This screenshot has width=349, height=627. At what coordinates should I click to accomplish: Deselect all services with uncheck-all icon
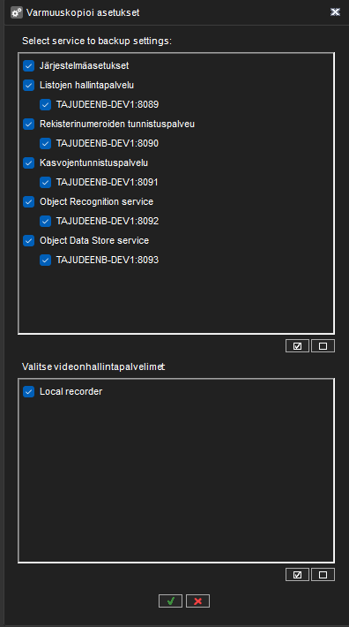click(323, 346)
